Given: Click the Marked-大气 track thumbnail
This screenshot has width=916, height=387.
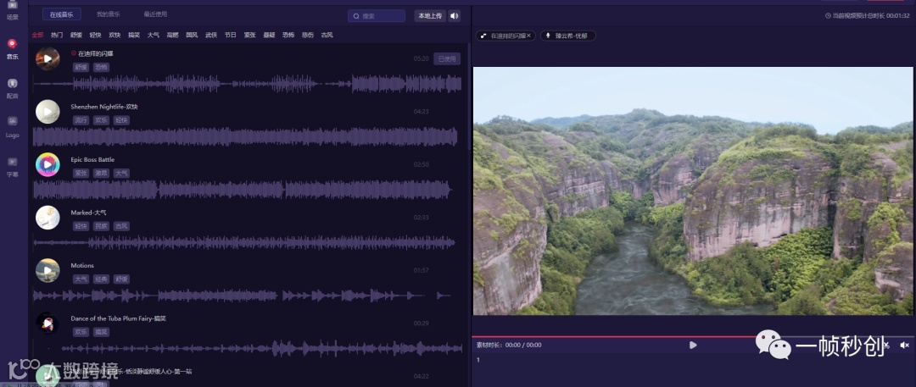Looking at the screenshot, I should point(47,218).
